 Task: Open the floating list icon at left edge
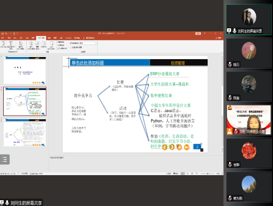pyautogui.click(x=5, y=159)
